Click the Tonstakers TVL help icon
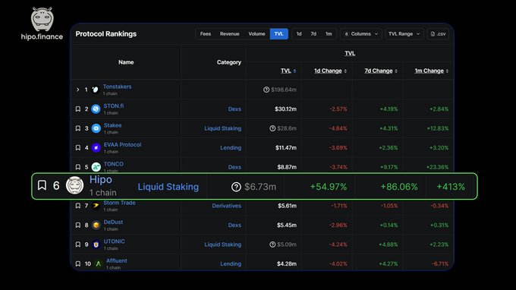Screen dimensions: 516x290 pyautogui.click(x=266, y=90)
